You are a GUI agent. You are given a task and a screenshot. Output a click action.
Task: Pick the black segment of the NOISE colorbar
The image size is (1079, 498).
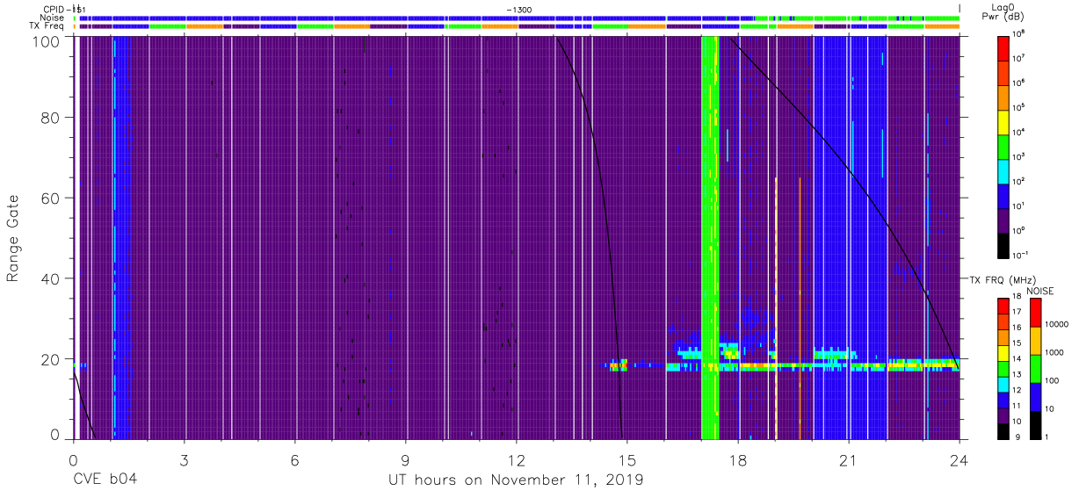pos(1034,423)
